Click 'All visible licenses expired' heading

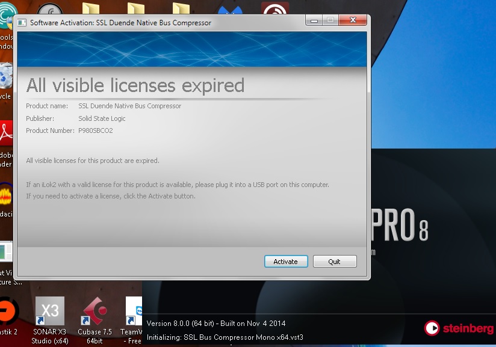coord(135,85)
